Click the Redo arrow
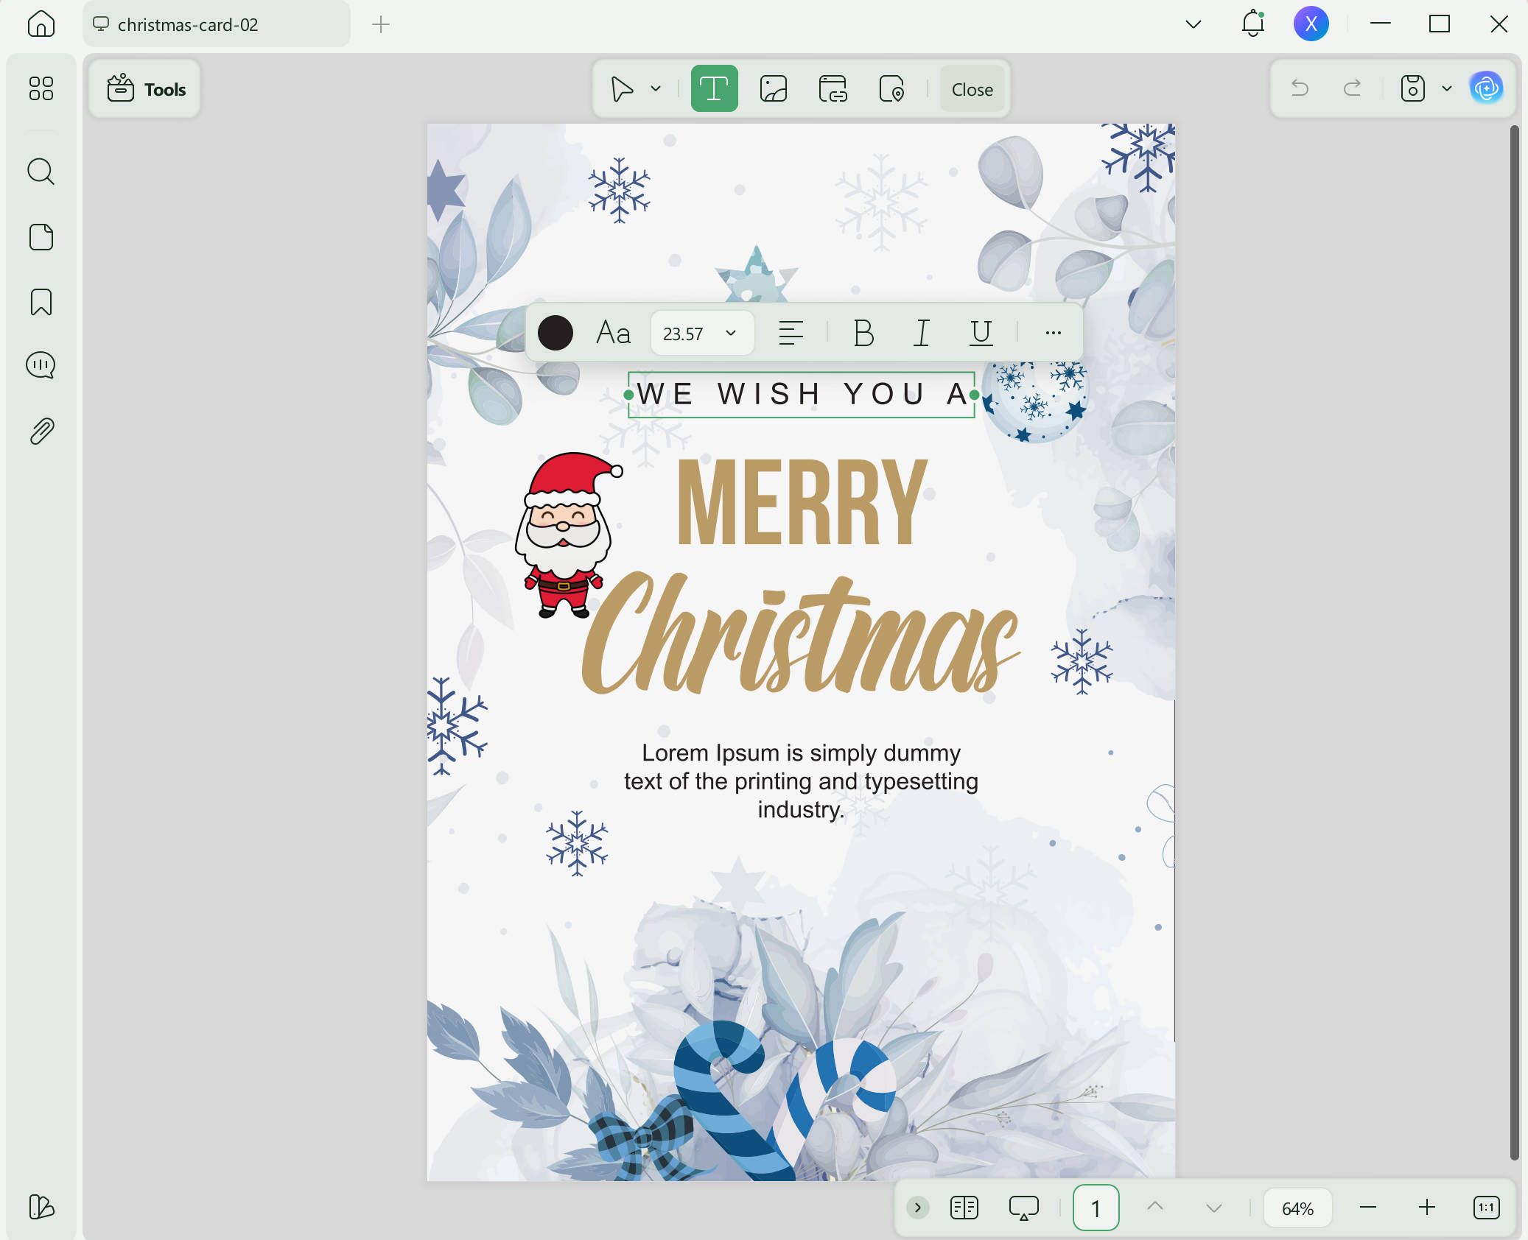The width and height of the screenshot is (1528, 1240). [1352, 88]
